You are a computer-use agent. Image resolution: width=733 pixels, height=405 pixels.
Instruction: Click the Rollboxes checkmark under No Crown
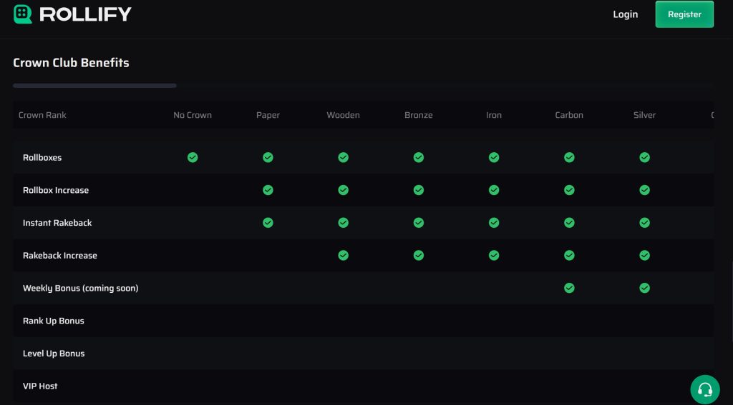tap(193, 157)
